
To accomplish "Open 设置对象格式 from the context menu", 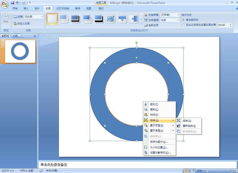I will click(x=159, y=153).
